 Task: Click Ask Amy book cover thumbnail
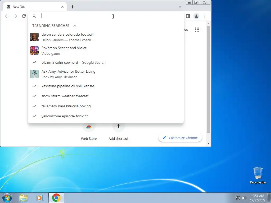34,74
